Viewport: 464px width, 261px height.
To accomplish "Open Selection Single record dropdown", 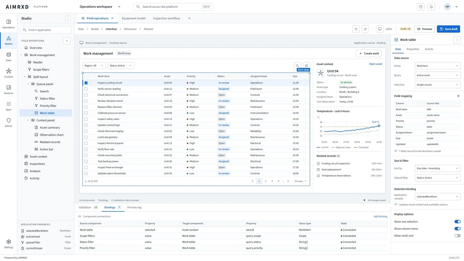I will click(437, 85).
